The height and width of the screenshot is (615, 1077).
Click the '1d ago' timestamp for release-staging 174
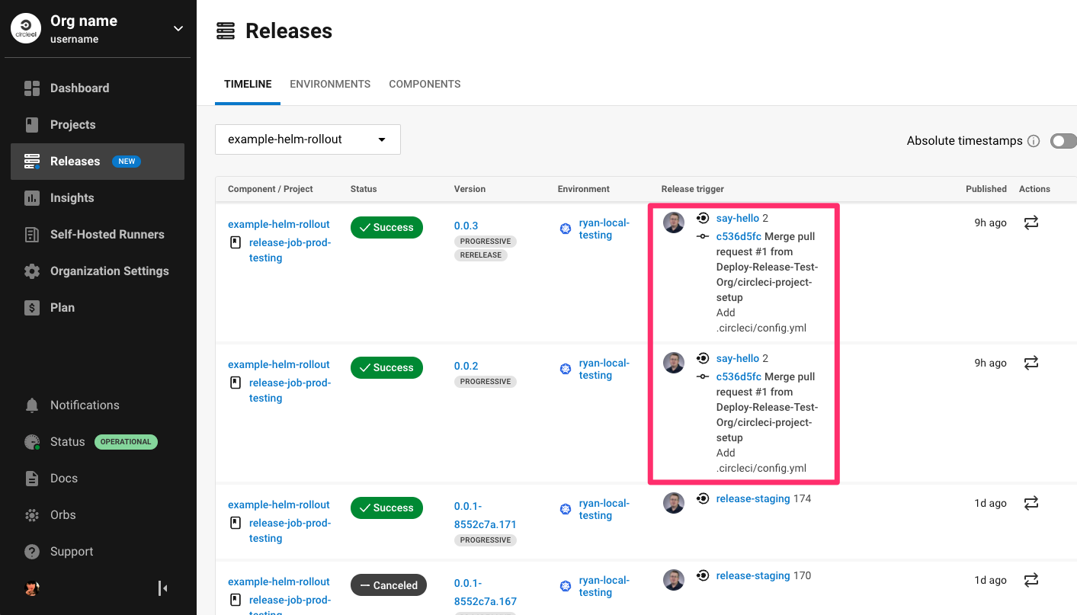tap(990, 504)
